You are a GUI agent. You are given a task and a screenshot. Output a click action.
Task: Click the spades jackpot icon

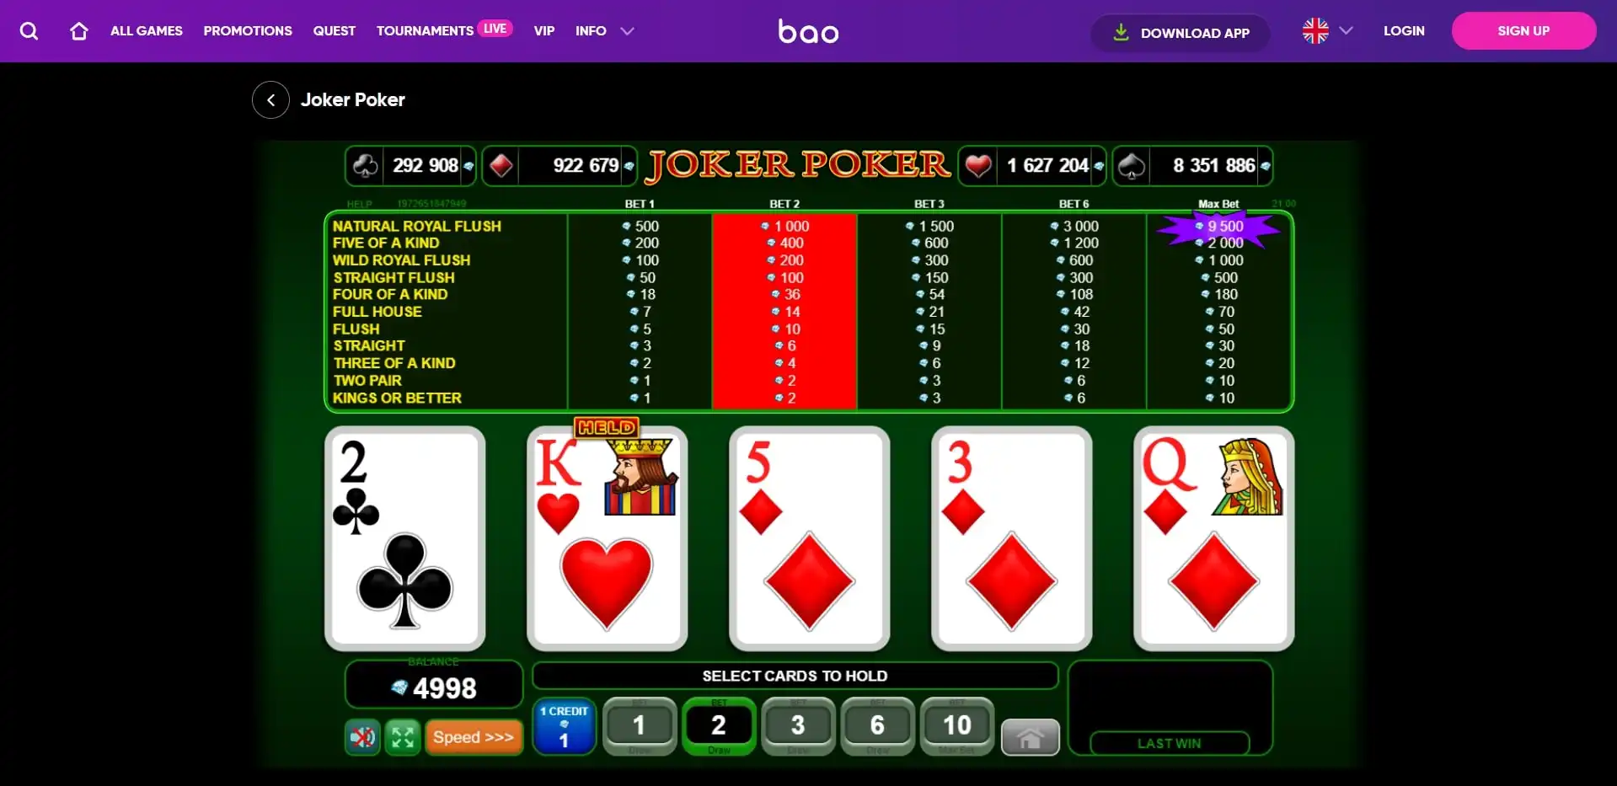click(x=1132, y=165)
